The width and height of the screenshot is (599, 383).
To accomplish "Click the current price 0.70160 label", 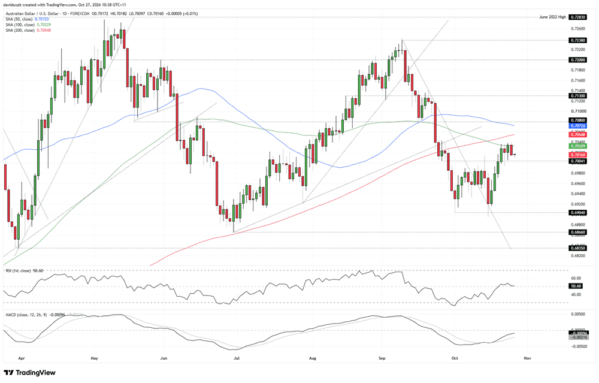I will (x=578, y=155).
